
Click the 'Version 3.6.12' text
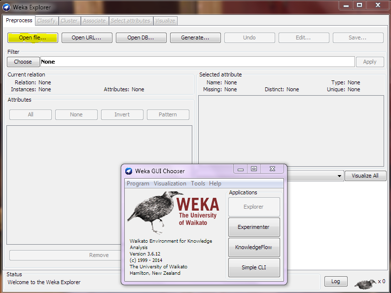tap(145, 254)
